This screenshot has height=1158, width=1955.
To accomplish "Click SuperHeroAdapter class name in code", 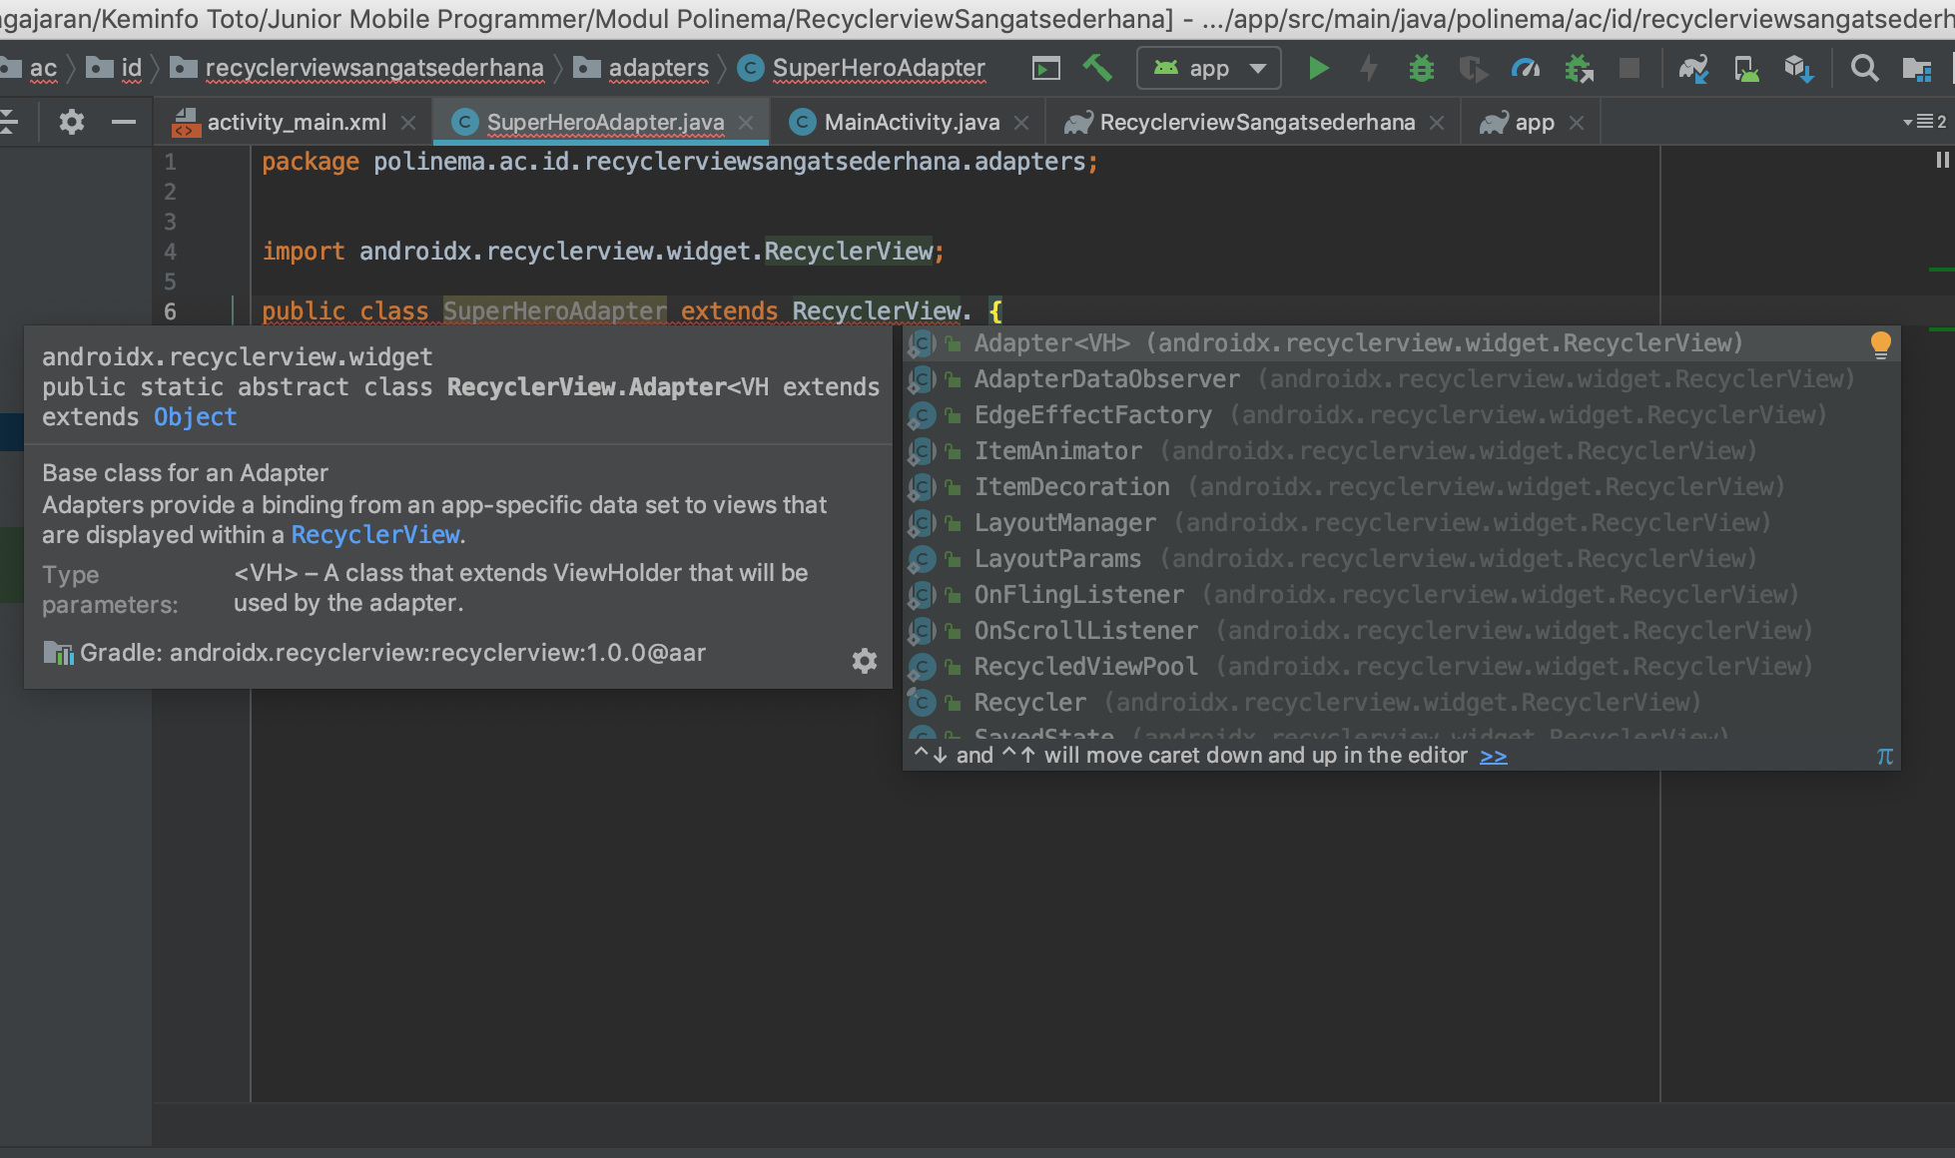I will 554,311.
